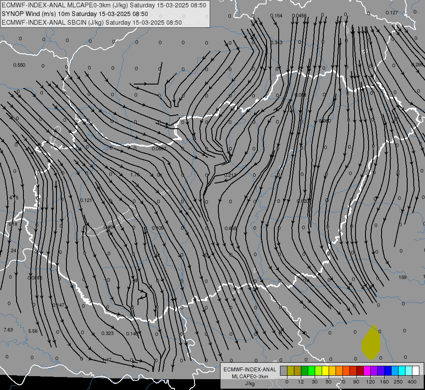Viewport: 425px width, 390px height.
Task: Pick the white swatch in the legend color bar
Action: click(416, 371)
